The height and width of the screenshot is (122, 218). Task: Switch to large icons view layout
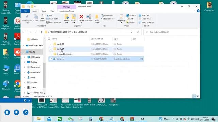pyautogui.click(x=198, y=96)
